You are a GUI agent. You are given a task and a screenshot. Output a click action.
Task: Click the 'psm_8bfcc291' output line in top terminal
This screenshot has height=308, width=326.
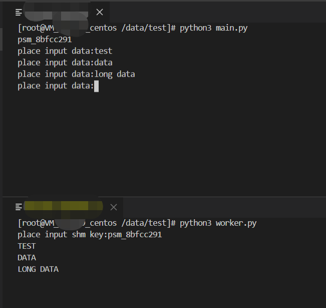(45, 40)
